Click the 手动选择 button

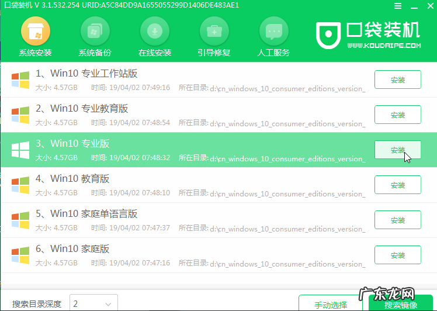(331, 303)
